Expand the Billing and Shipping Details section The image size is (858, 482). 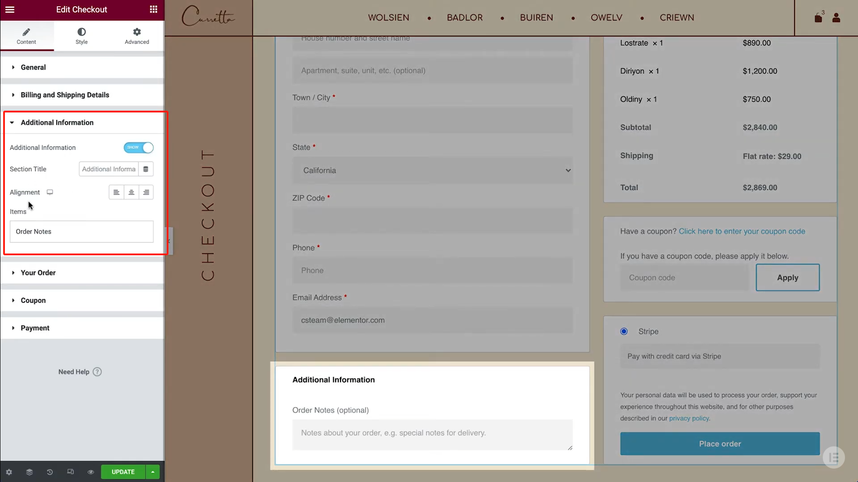pos(65,95)
